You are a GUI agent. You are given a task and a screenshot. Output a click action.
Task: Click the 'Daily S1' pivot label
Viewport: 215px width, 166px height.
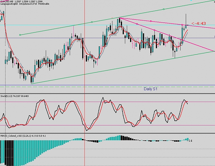click(150, 89)
